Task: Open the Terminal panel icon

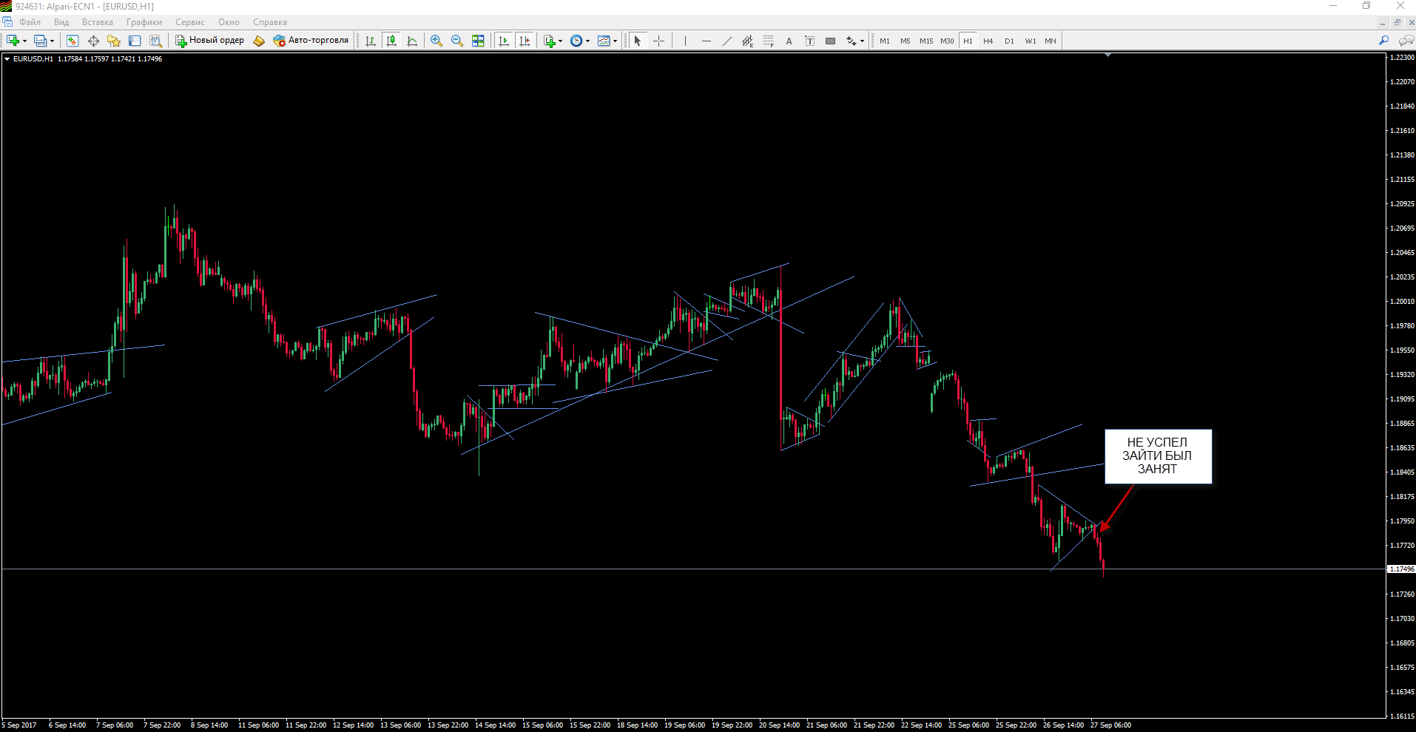Action: pyautogui.click(x=135, y=41)
